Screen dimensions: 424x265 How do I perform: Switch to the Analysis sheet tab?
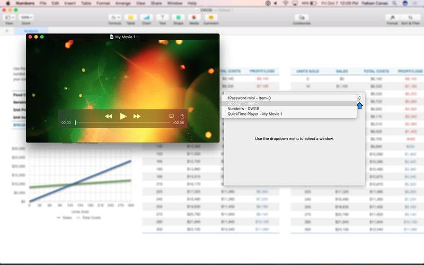[x=31, y=31]
